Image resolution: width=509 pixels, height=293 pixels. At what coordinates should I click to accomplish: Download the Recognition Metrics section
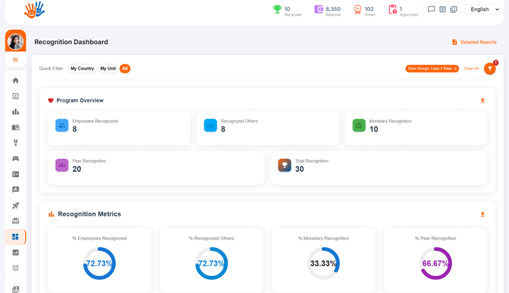click(x=483, y=214)
